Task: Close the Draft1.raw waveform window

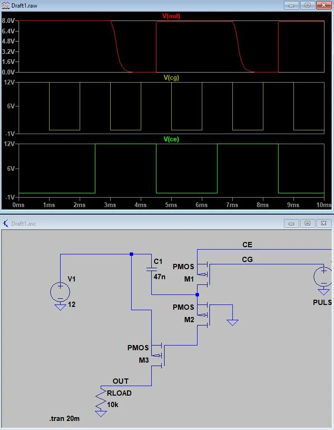Action: pos(324,5)
